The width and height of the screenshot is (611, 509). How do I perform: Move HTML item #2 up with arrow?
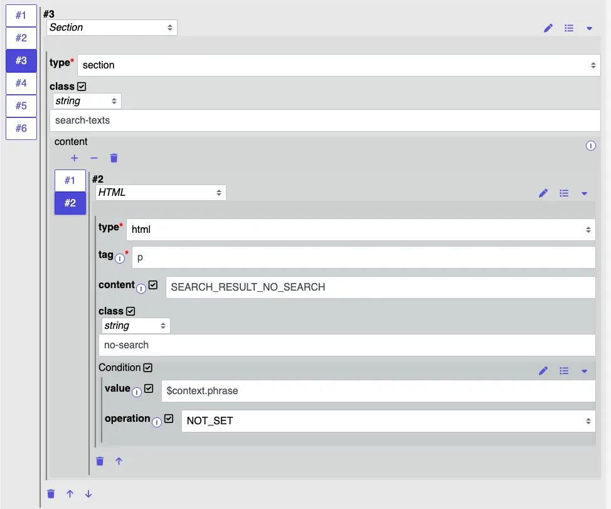coord(119,461)
